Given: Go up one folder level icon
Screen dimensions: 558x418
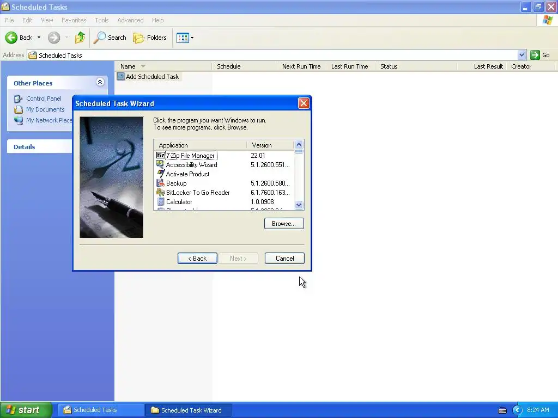Looking at the screenshot, I should (x=80, y=38).
